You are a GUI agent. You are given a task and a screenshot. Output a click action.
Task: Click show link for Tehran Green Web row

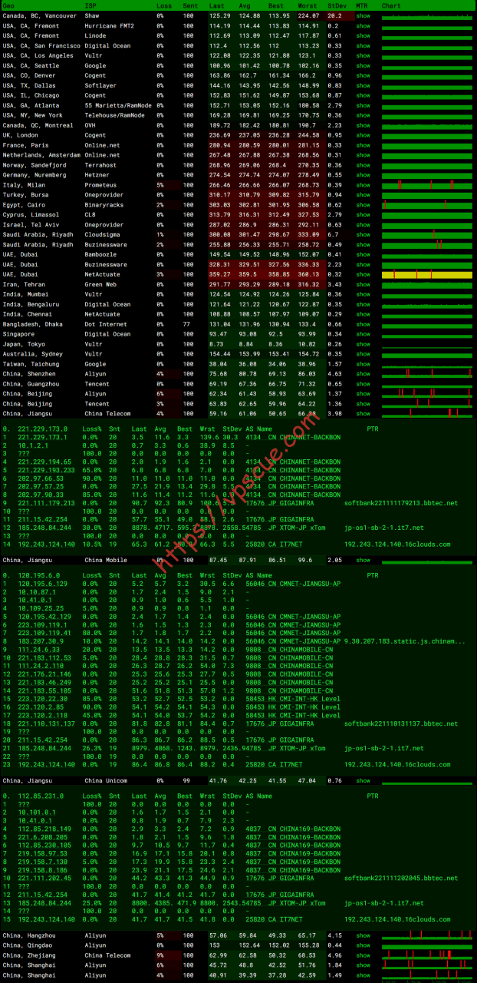click(x=363, y=284)
